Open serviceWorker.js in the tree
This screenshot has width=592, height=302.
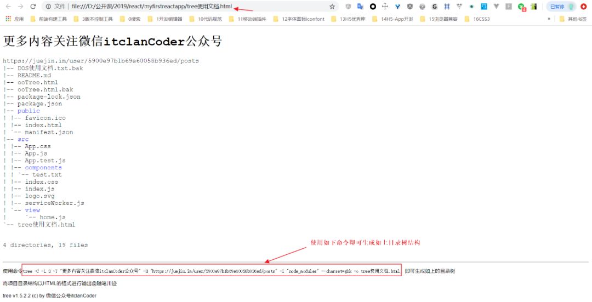[55, 203]
